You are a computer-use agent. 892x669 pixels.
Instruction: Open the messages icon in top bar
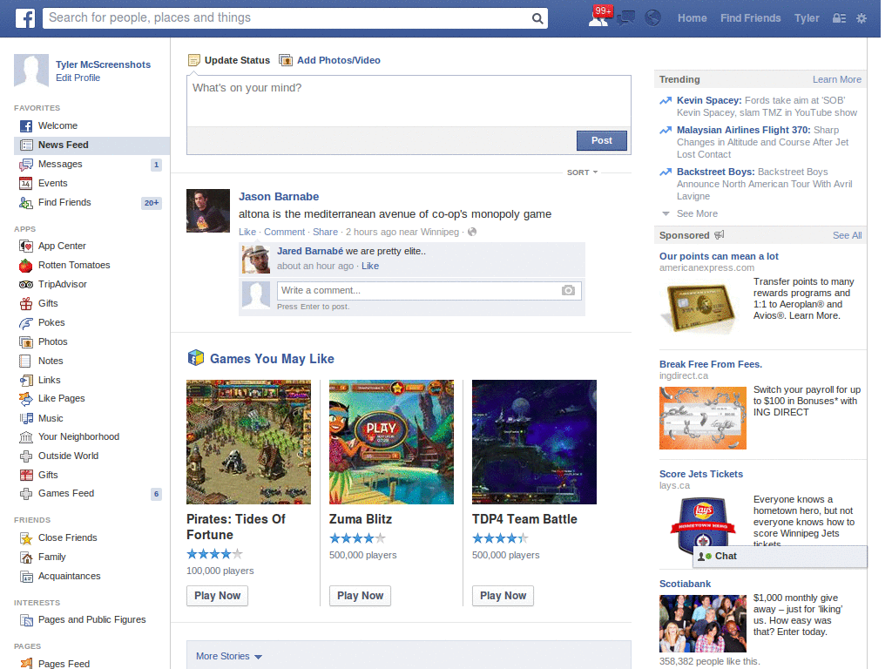click(x=625, y=18)
